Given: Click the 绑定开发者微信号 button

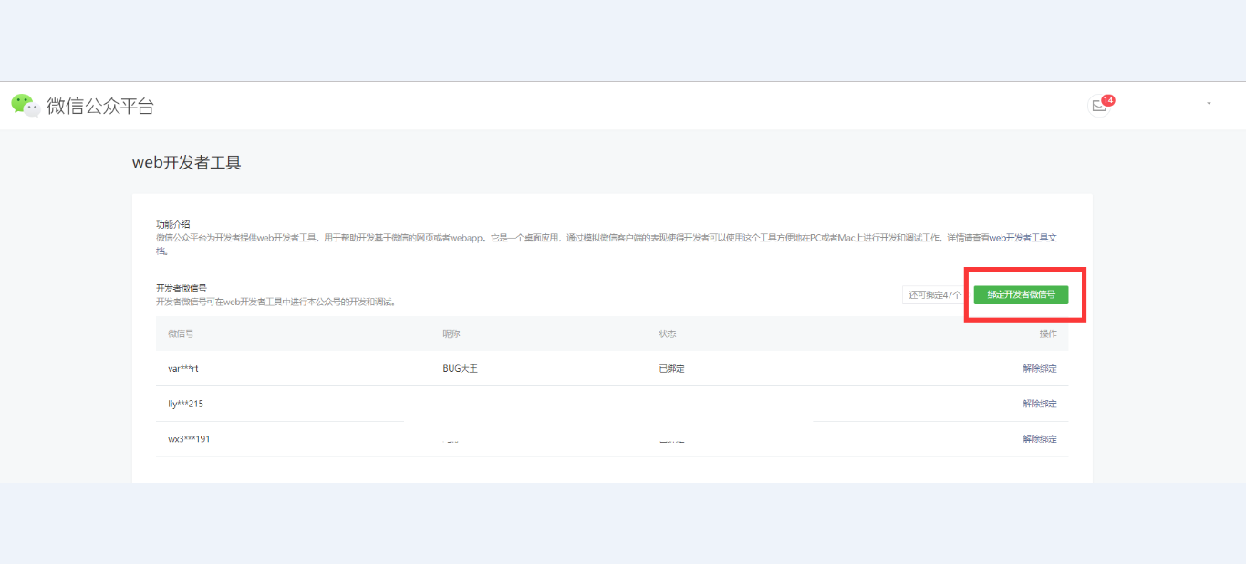Looking at the screenshot, I should (x=1021, y=294).
